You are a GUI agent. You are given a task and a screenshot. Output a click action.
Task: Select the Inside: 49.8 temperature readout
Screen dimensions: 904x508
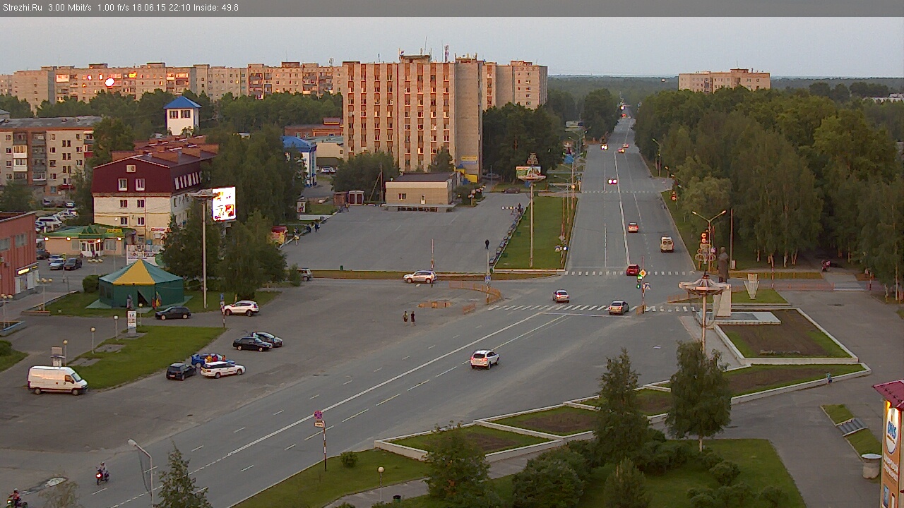tap(216, 8)
